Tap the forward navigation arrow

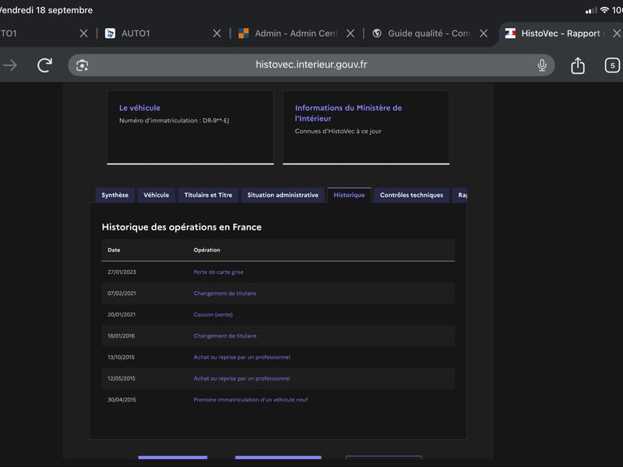(10, 65)
